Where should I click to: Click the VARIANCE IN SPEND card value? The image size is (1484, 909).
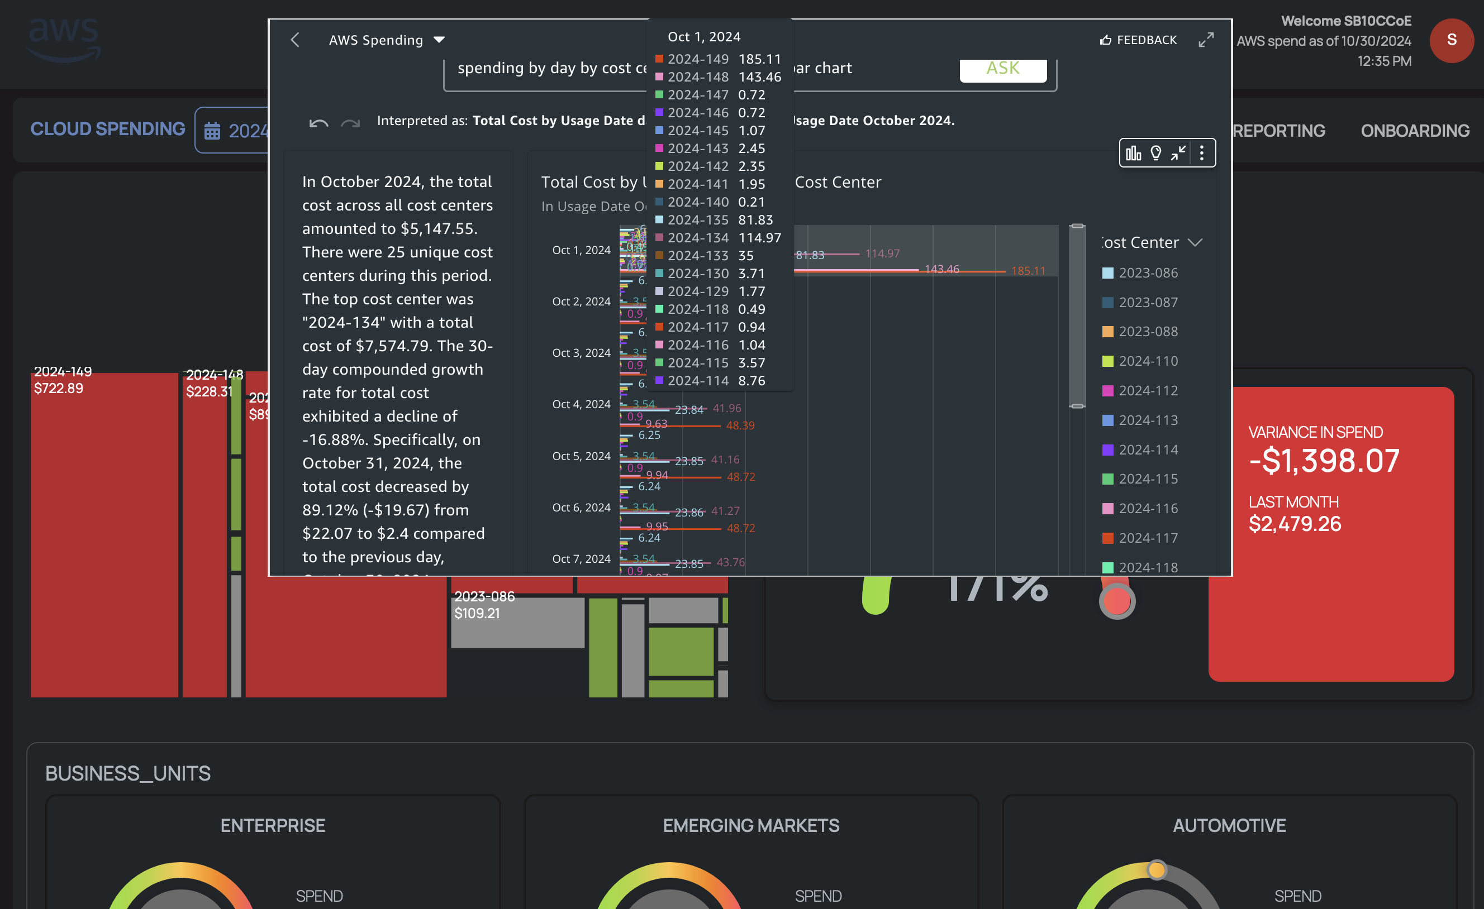[1324, 461]
